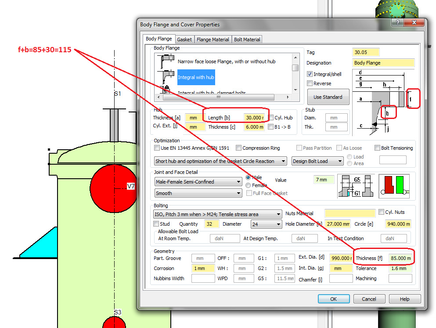Select the narrow face loose flange icon
The image size is (436, 328).
pyautogui.click(x=166, y=61)
